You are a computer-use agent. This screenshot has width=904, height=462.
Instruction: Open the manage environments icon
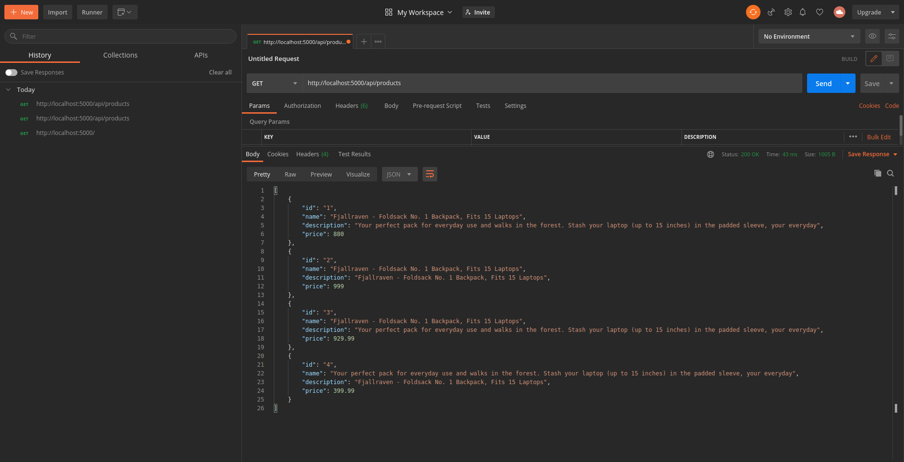click(891, 36)
